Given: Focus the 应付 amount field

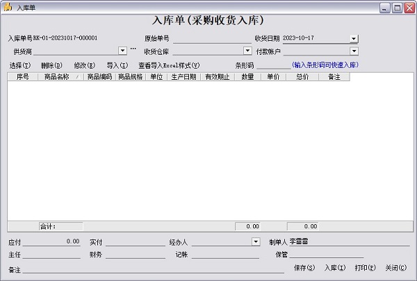Looking at the screenshot, I should tap(51, 241).
